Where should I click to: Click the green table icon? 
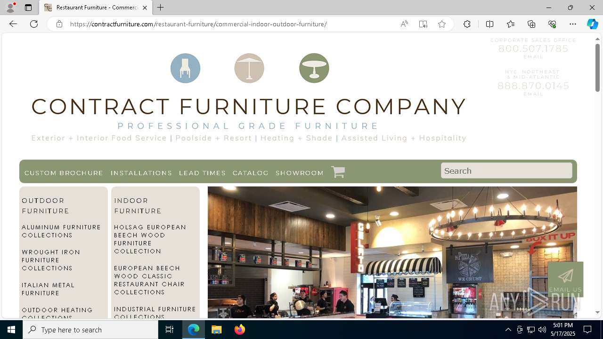coord(314,68)
